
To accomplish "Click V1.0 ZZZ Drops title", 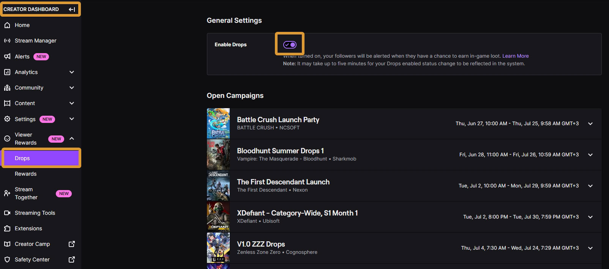I will pos(261,244).
